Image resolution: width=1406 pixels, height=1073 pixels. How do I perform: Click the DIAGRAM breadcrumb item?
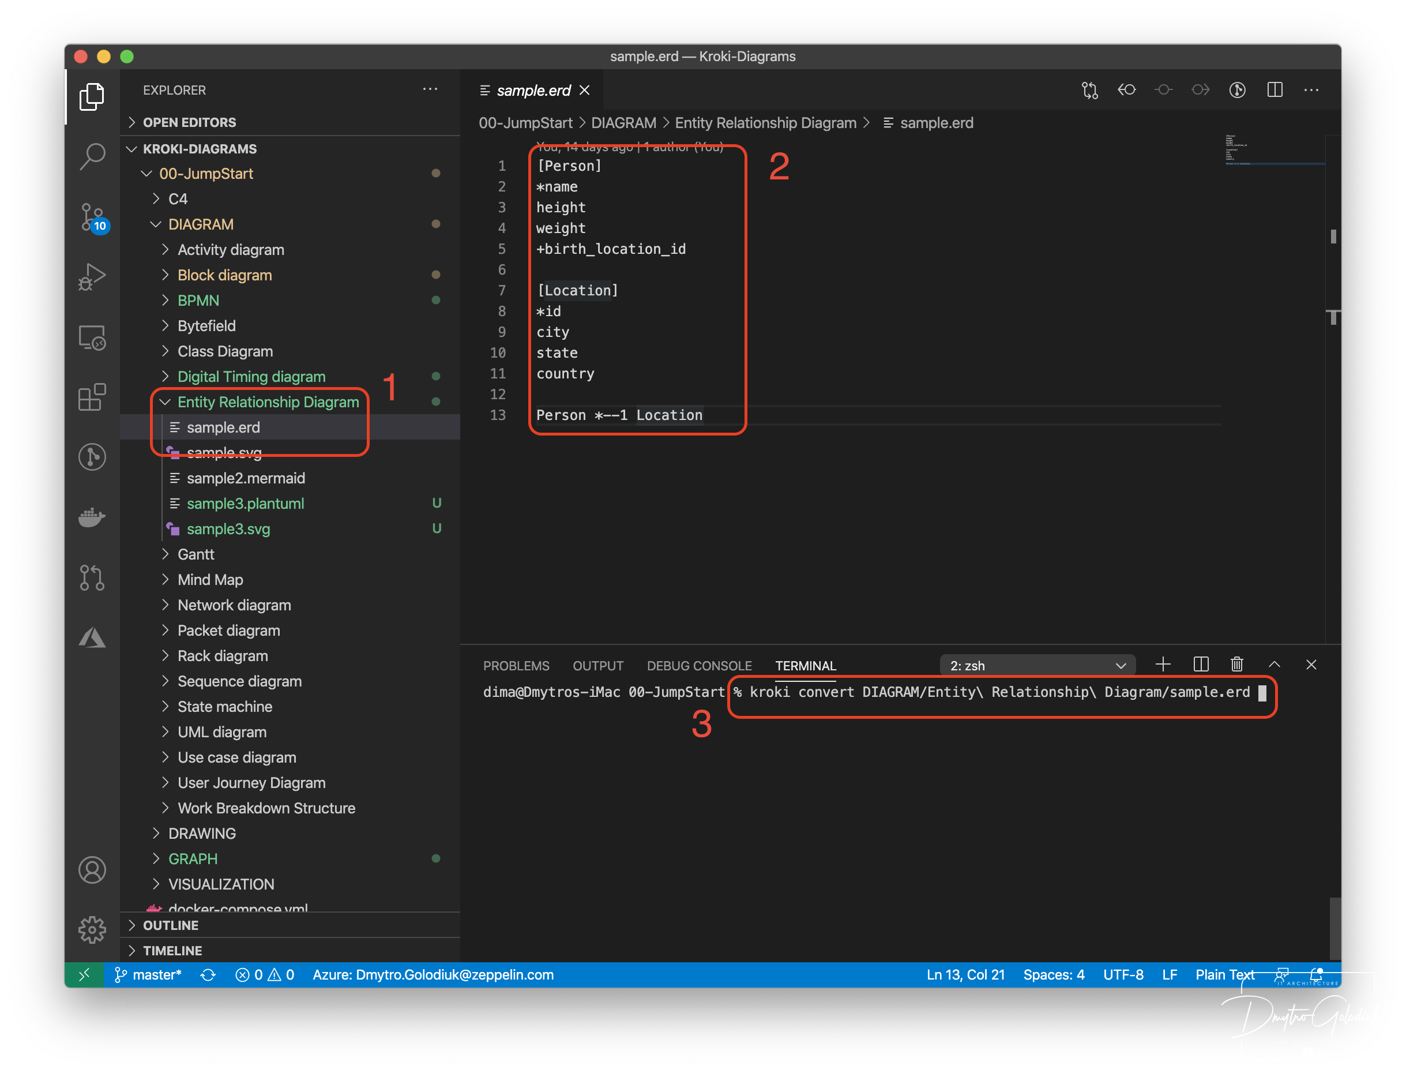(x=623, y=123)
